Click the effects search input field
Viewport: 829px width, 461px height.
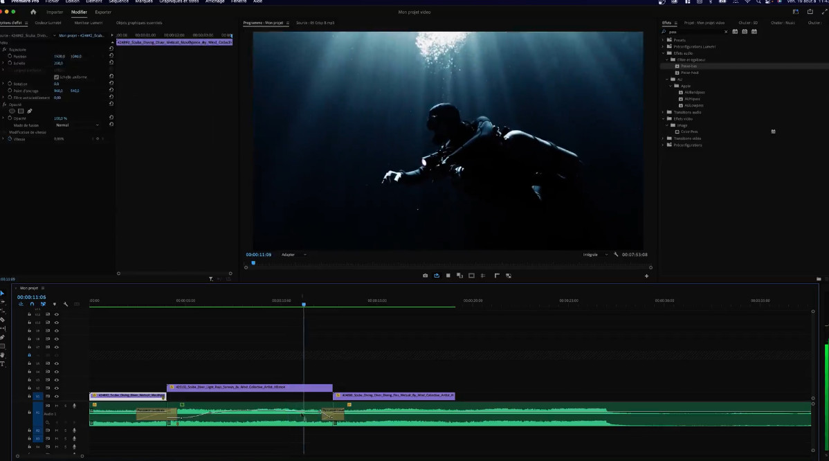pos(694,32)
